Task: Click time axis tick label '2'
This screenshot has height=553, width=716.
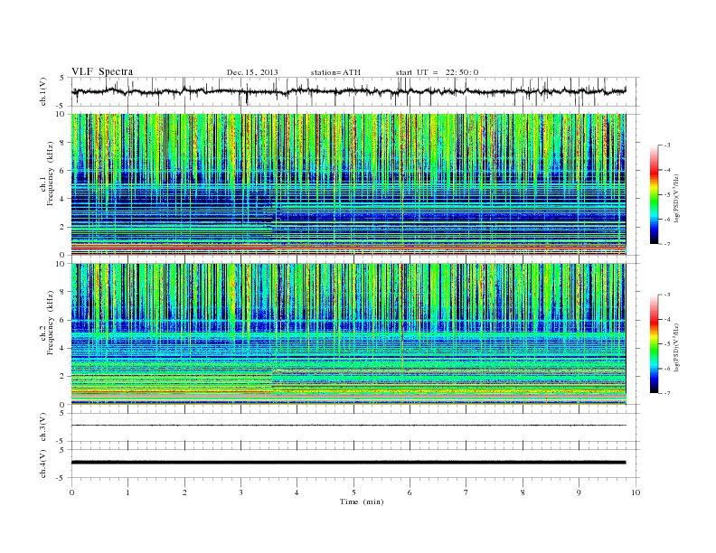Action: click(184, 492)
